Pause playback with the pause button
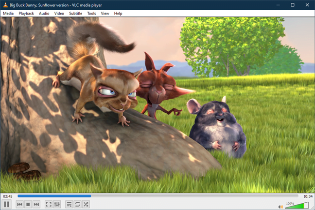 (6, 204)
